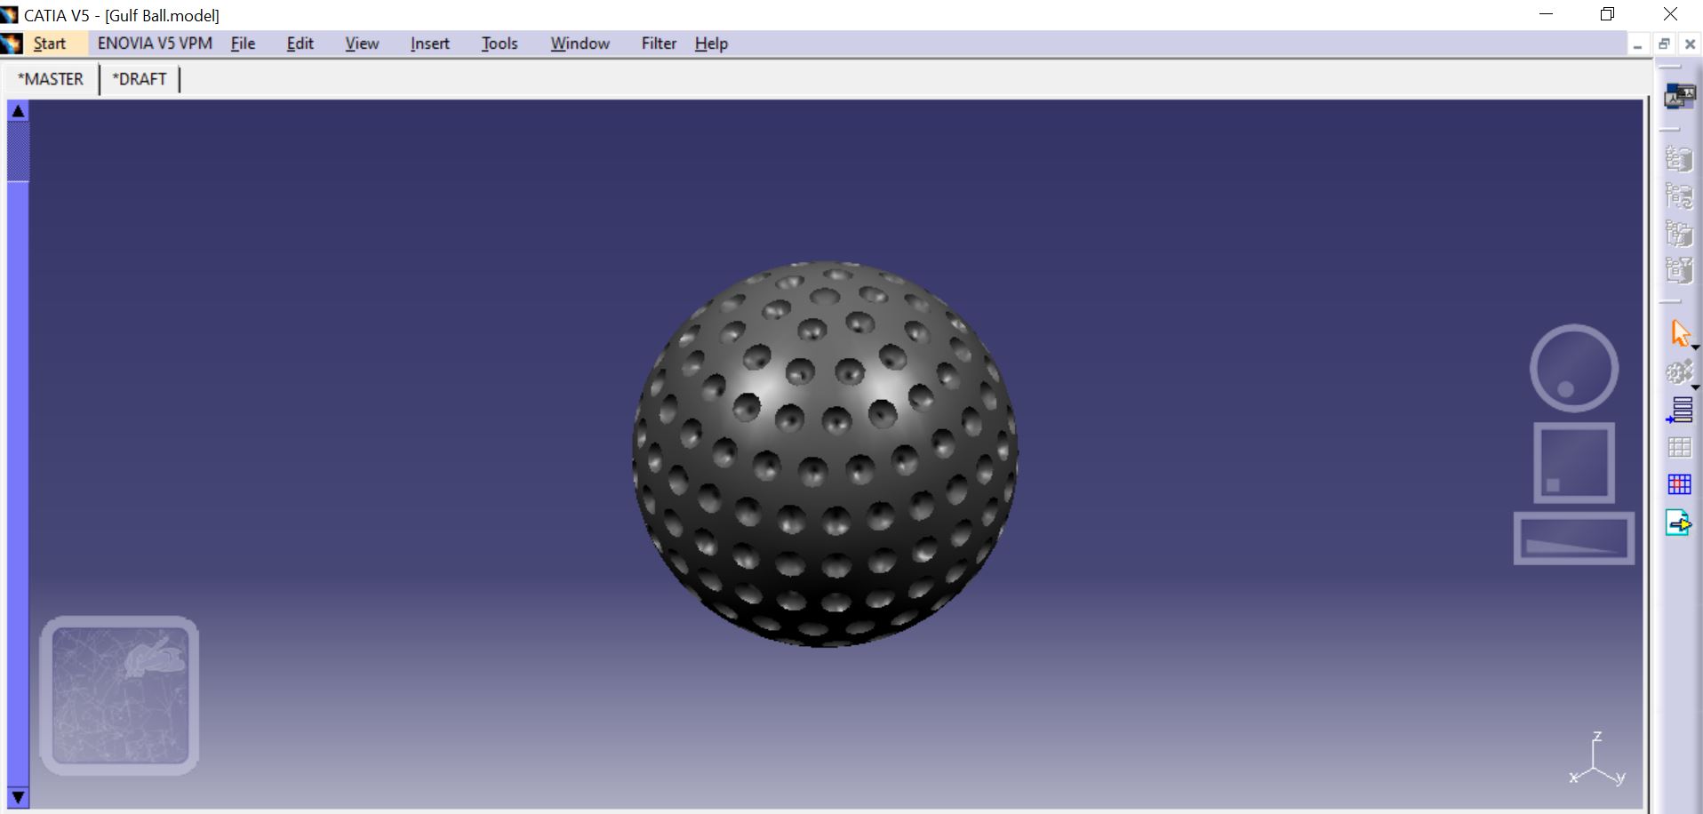Click the first greyed ENOVIA database icon

pos(1679,158)
